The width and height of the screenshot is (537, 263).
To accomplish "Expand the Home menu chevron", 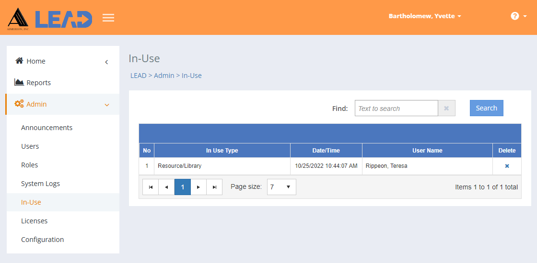I will tap(106, 62).
